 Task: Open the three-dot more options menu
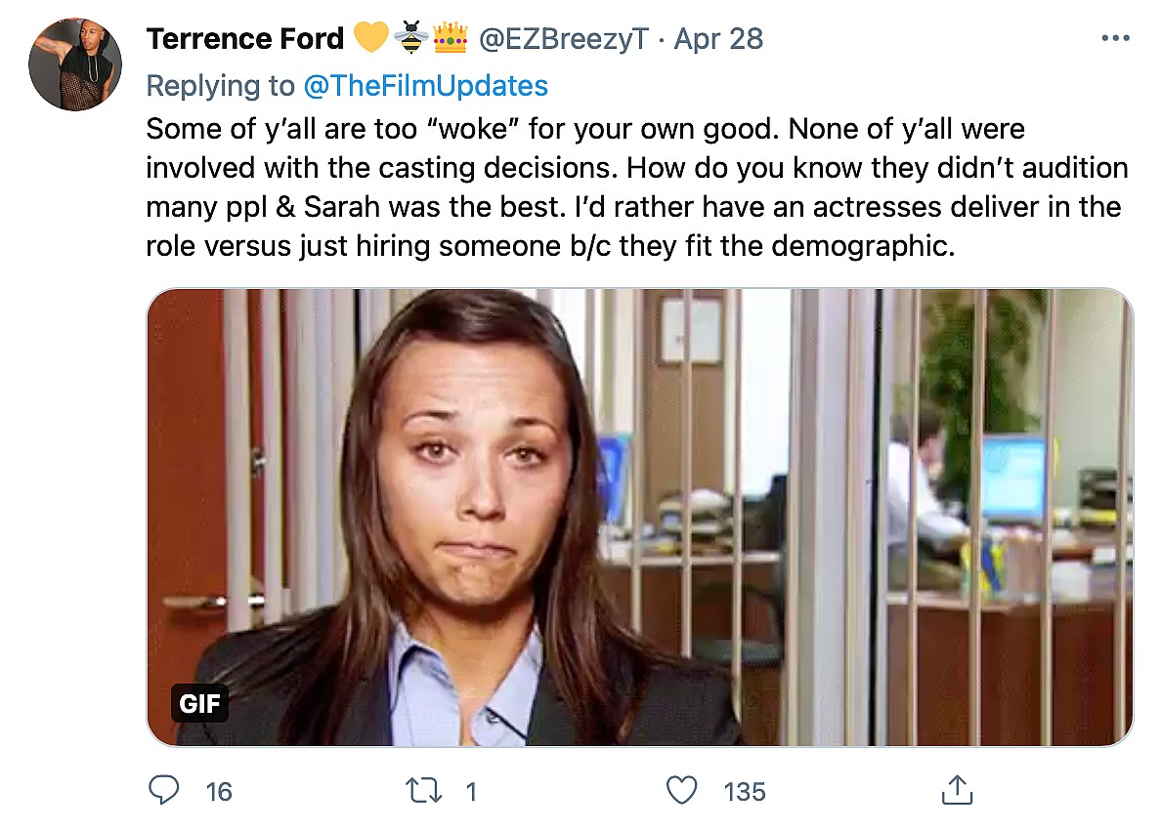[1114, 39]
